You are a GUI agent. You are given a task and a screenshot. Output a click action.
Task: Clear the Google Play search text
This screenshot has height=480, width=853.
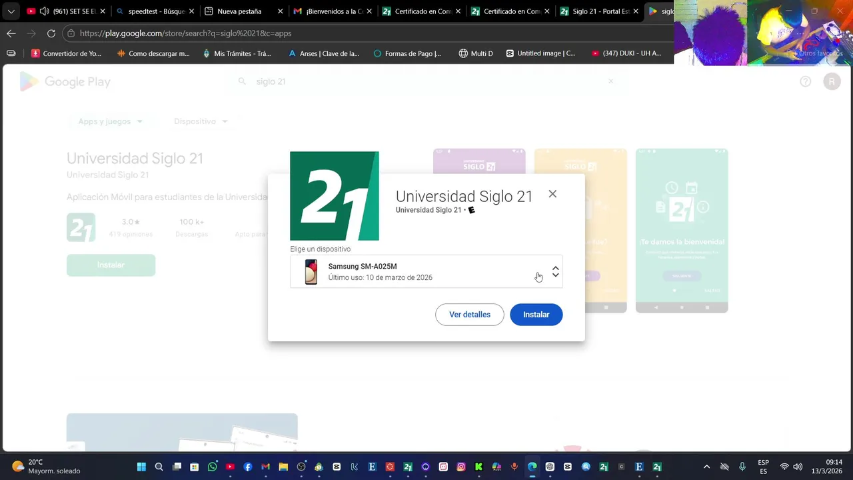pos(610,81)
